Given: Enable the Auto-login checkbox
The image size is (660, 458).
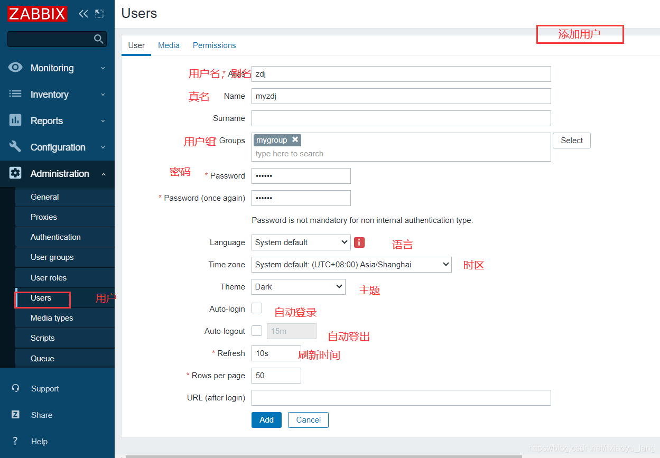Looking at the screenshot, I should [x=257, y=309].
